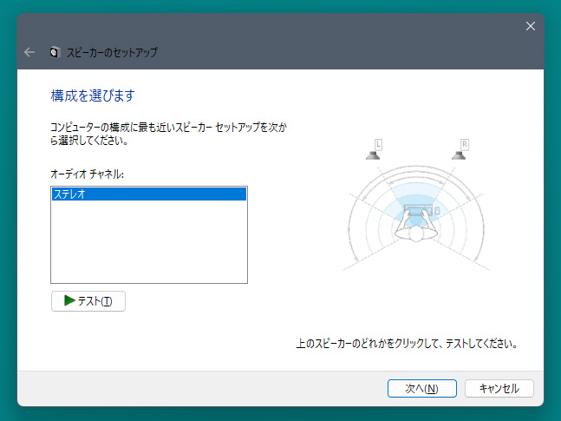
Task: Click the R label above right speaker
Action: [465, 145]
